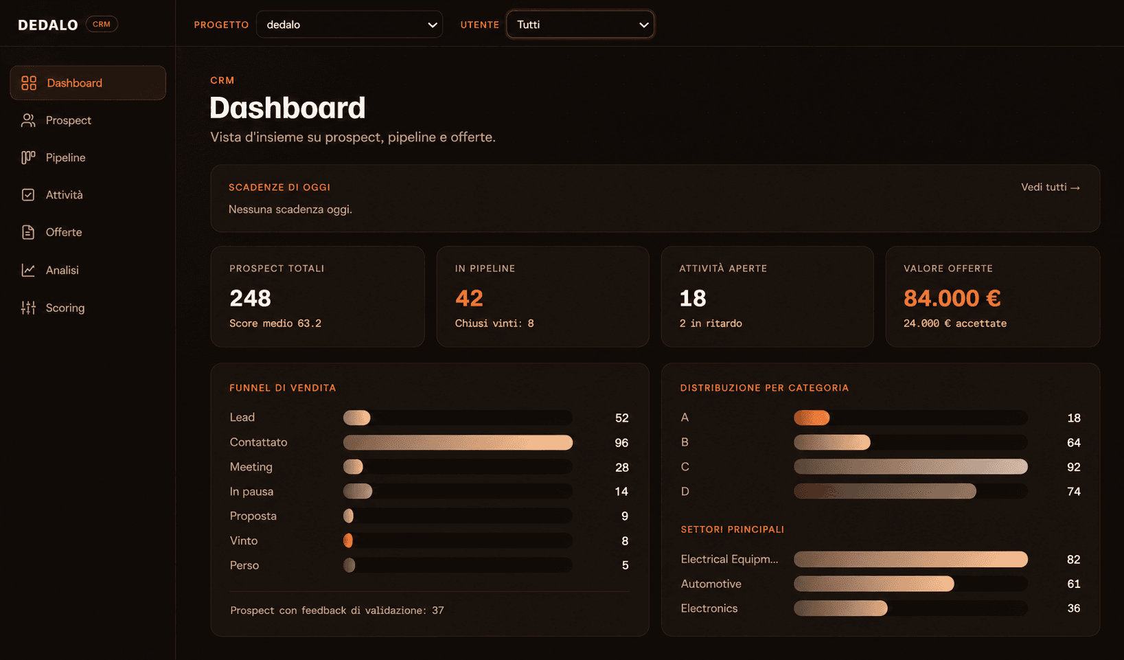Viewport: 1124px width, 660px height.
Task: Click the Automotive sector label
Action: [x=711, y=584]
